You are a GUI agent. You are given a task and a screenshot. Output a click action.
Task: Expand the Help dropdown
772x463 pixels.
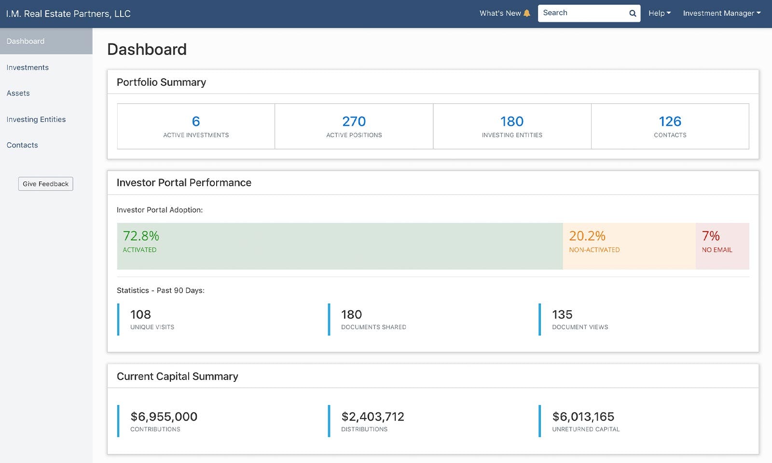(x=660, y=14)
